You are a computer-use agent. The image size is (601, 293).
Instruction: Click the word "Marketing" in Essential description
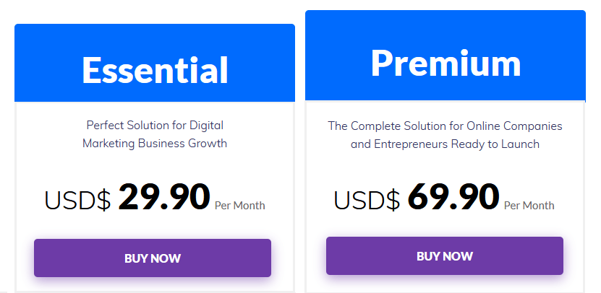[108, 144]
